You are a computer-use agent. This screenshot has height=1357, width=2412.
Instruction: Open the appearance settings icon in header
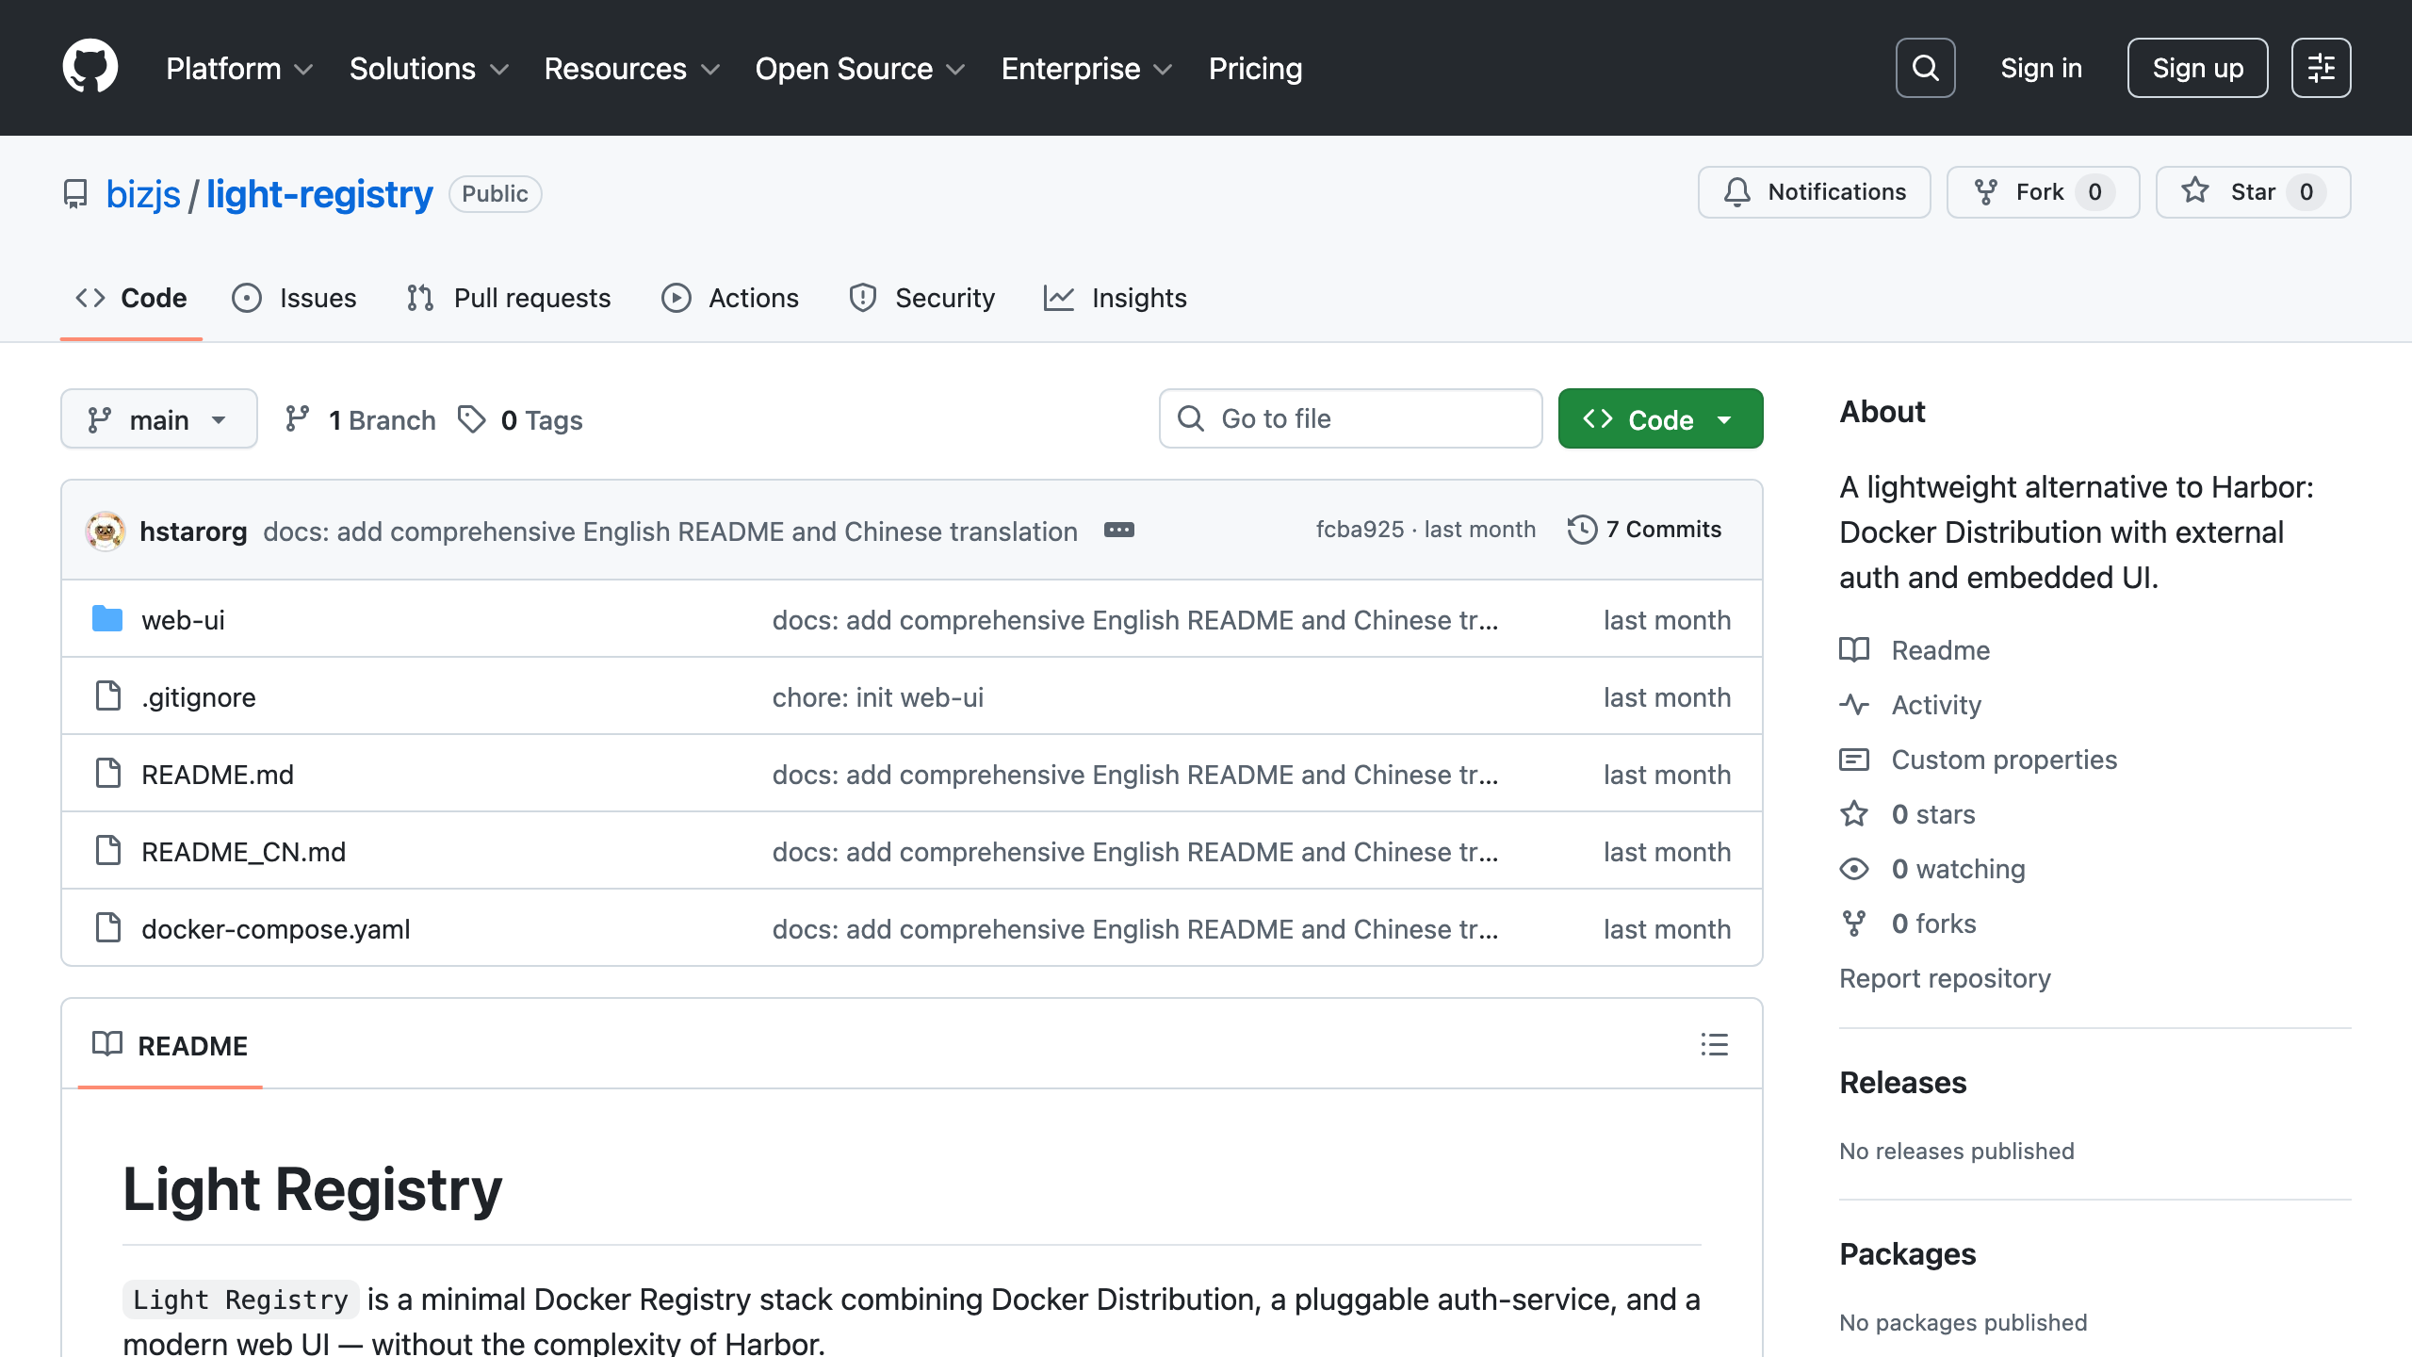(x=2322, y=67)
